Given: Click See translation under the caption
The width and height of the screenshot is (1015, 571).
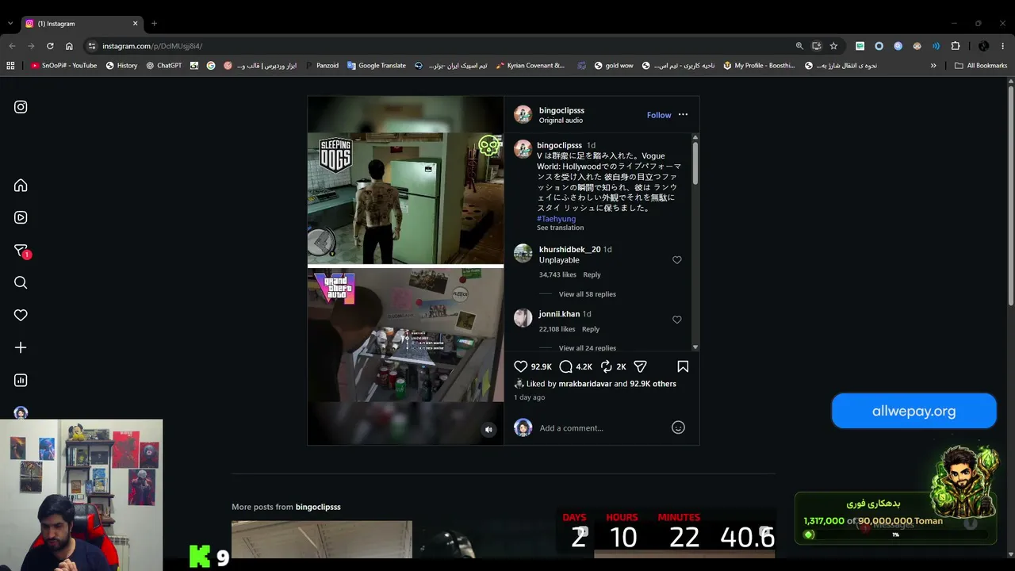Looking at the screenshot, I should (x=560, y=228).
